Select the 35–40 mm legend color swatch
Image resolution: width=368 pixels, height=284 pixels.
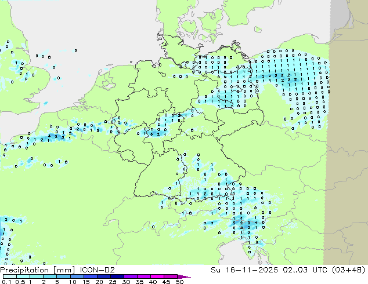143,276
